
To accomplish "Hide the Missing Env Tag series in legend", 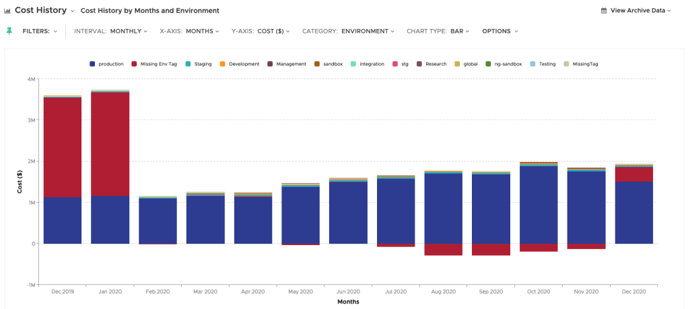I will [x=158, y=64].
